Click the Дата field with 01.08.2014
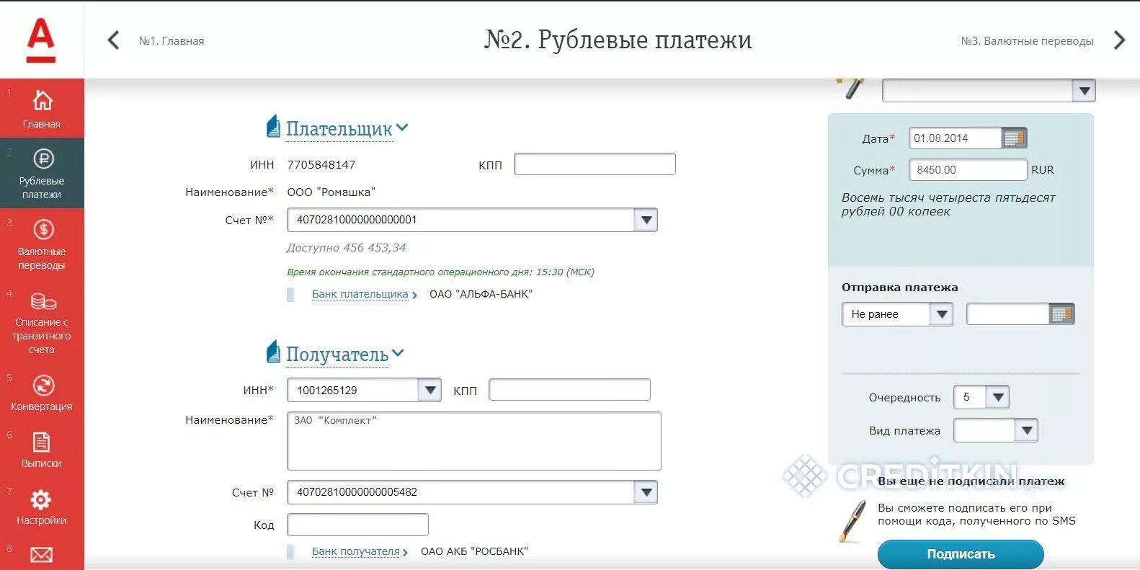 tap(955, 138)
